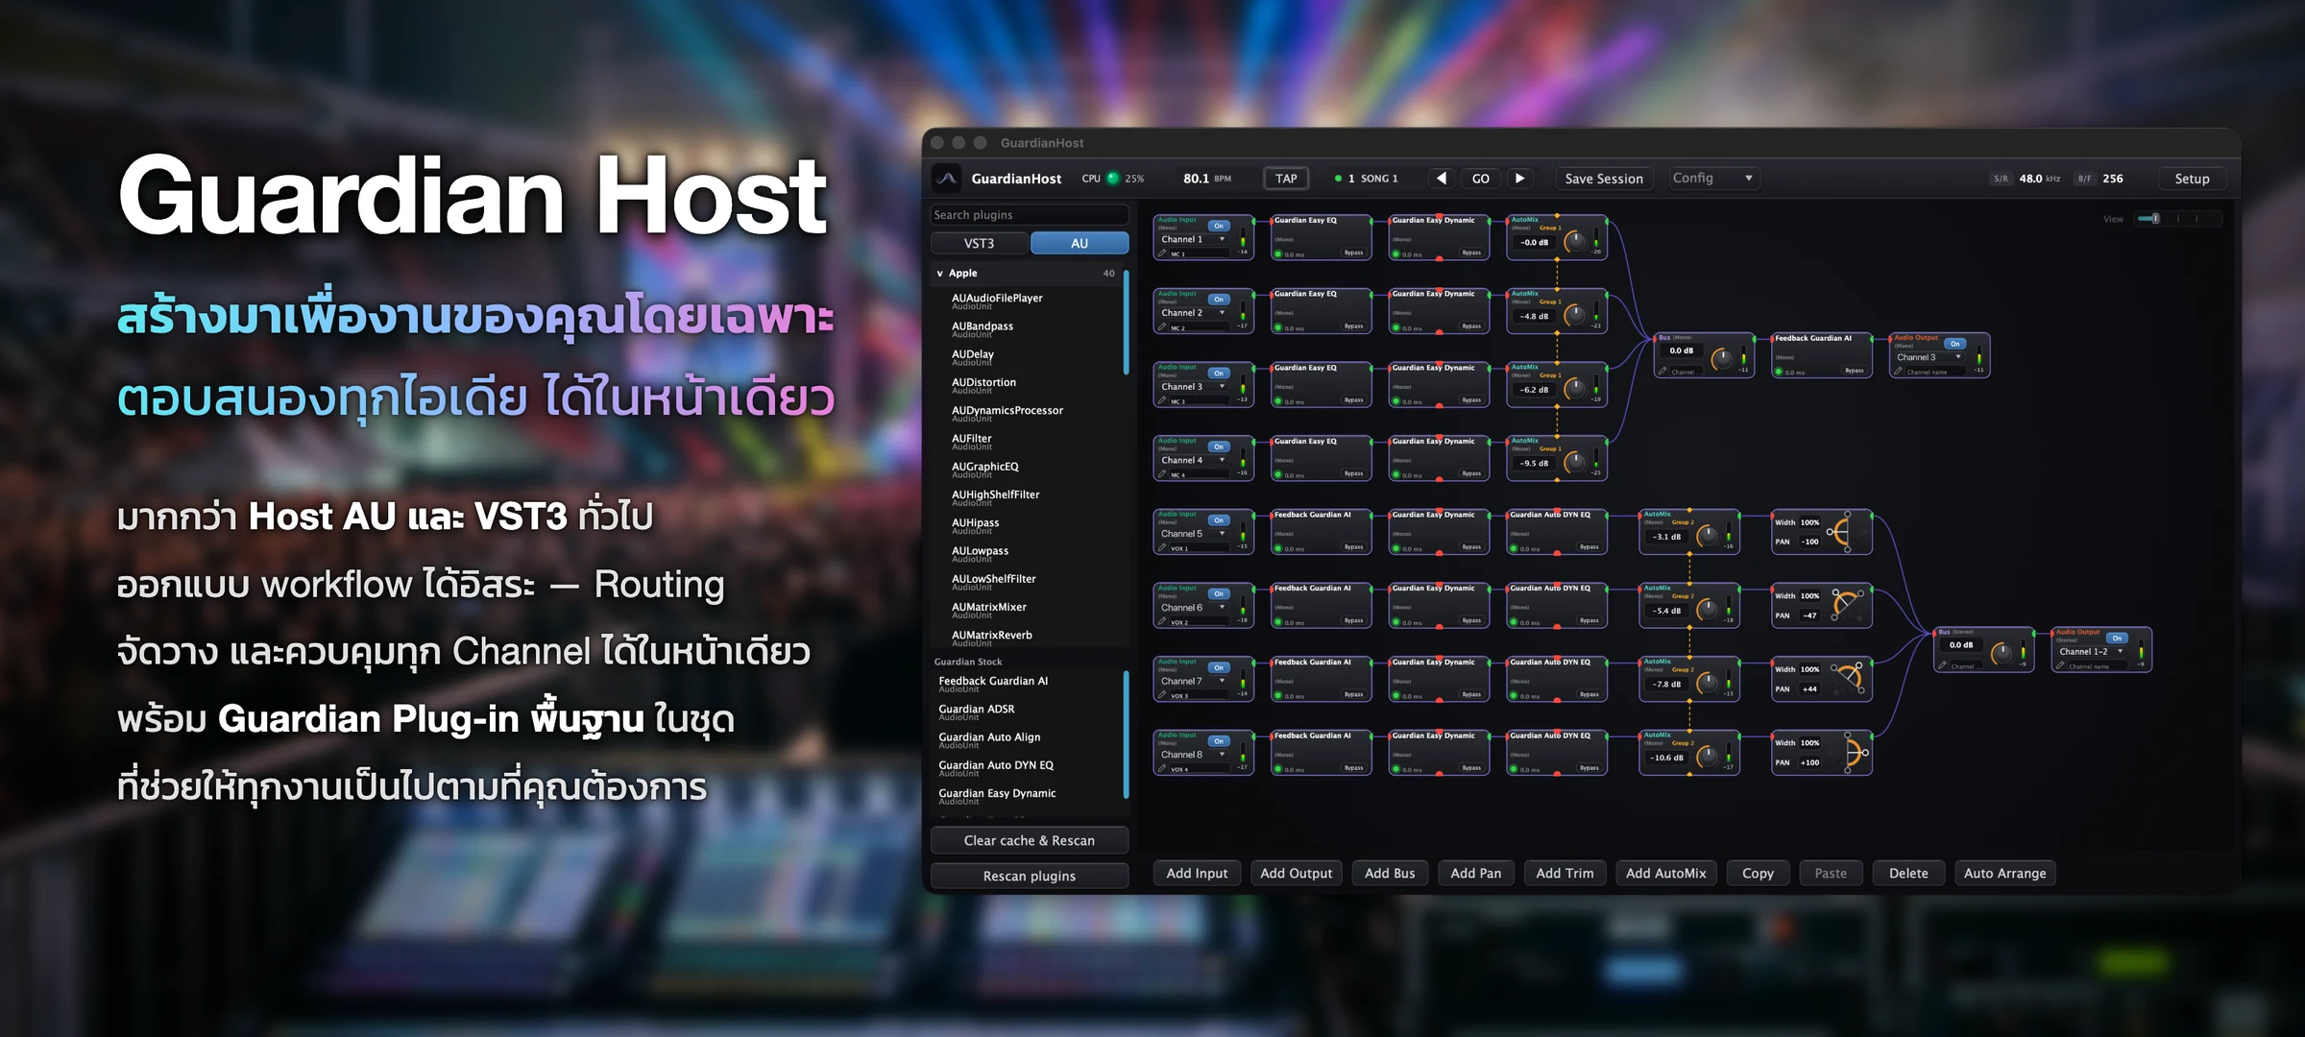Screen dimensions: 2305x1037
Task: Click the pencil icon beside MC 4 name
Action: (x=1162, y=474)
